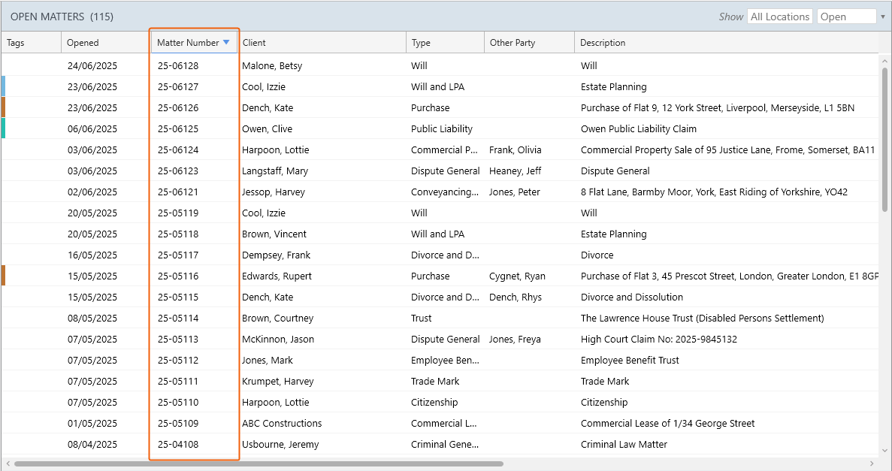Image resolution: width=892 pixels, height=471 pixels.
Task: Click the Trade Mark type cell
Action: [435, 381]
